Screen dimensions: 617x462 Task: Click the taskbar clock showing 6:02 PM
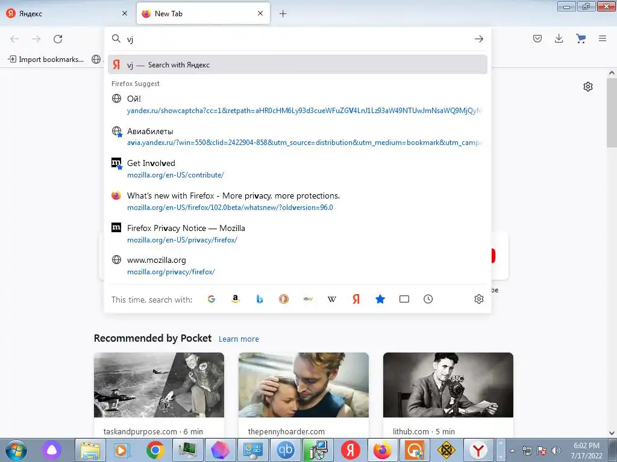click(586, 451)
